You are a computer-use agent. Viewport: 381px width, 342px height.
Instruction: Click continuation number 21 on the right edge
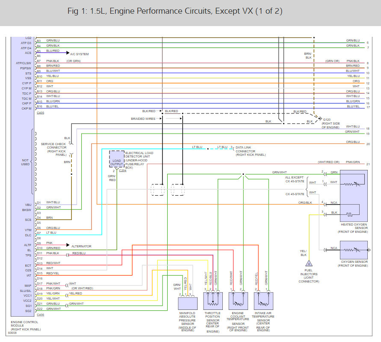point(368,164)
